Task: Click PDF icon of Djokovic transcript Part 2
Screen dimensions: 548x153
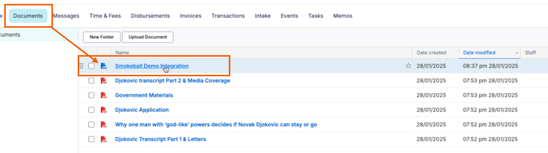Action: tap(104, 81)
